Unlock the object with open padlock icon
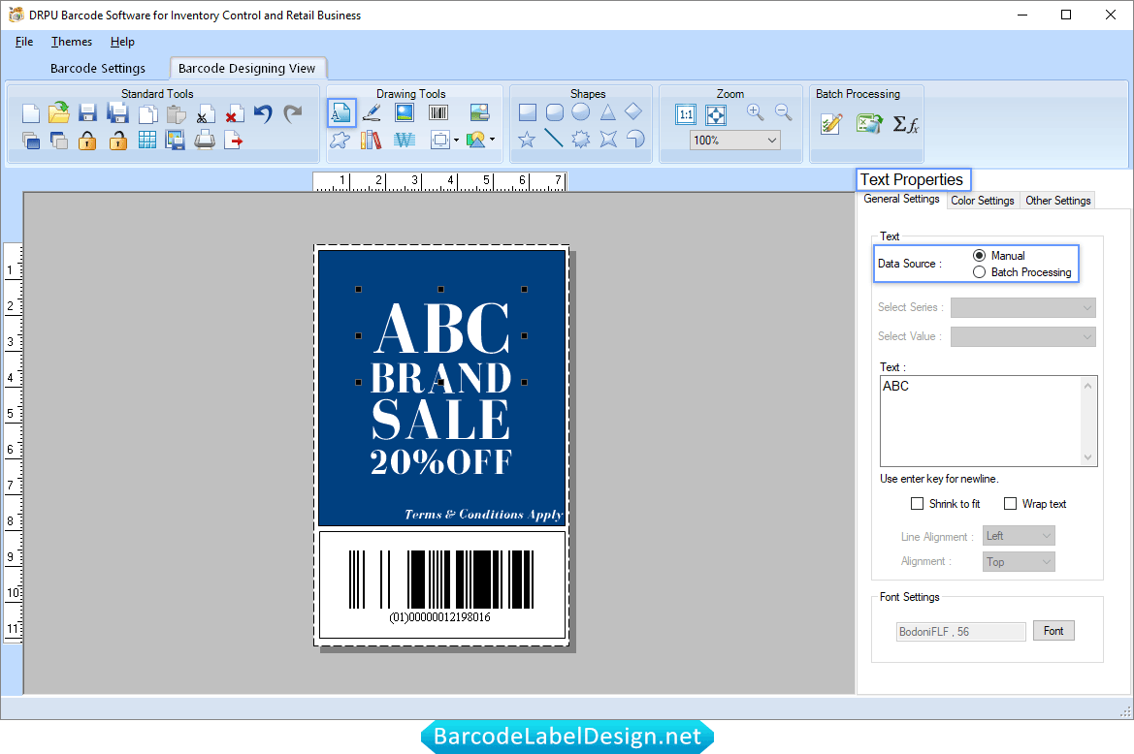 click(118, 141)
